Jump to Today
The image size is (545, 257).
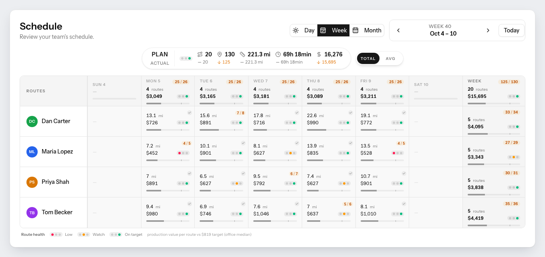click(x=511, y=30)
